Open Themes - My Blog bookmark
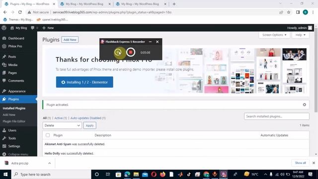Viewport: 318px width, 179px height. tap(18, 19)
